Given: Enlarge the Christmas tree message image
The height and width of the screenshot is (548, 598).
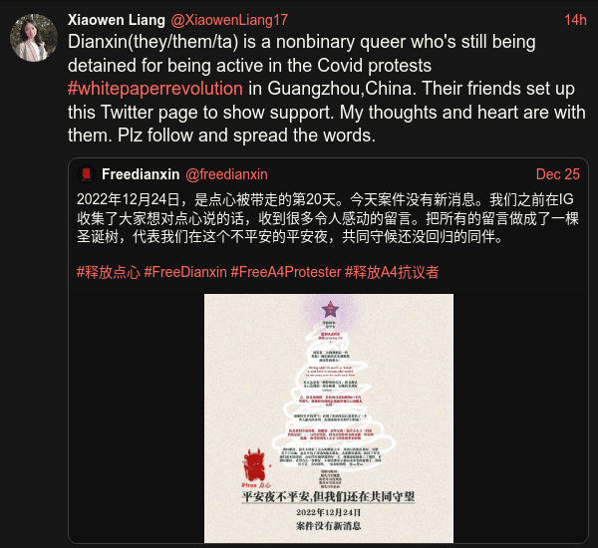Looking at the screenshot, I should (329, 417).
